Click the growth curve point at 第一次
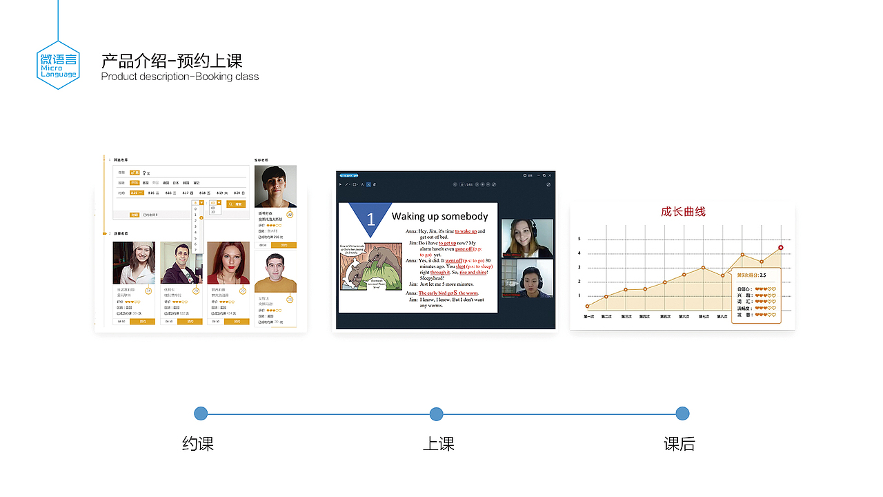This screenshot has width=883, height=497. pyautogui.click(x=588, y=306)
